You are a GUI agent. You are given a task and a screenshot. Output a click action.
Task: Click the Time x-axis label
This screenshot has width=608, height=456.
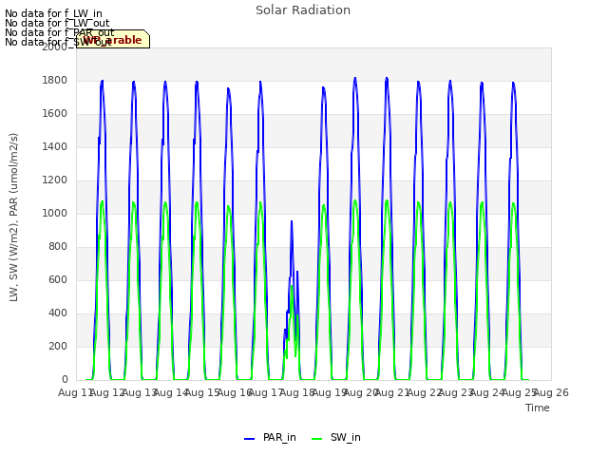click(538, 408)
